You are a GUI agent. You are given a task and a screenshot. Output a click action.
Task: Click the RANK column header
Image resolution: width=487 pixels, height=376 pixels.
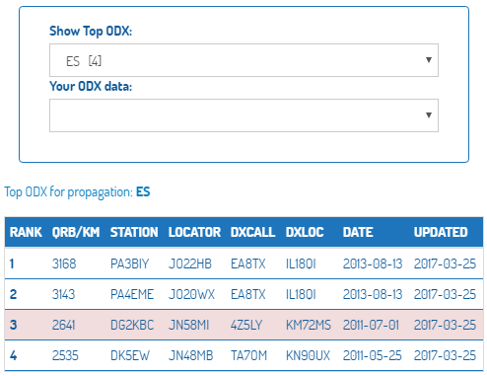(x=26, y=232)
